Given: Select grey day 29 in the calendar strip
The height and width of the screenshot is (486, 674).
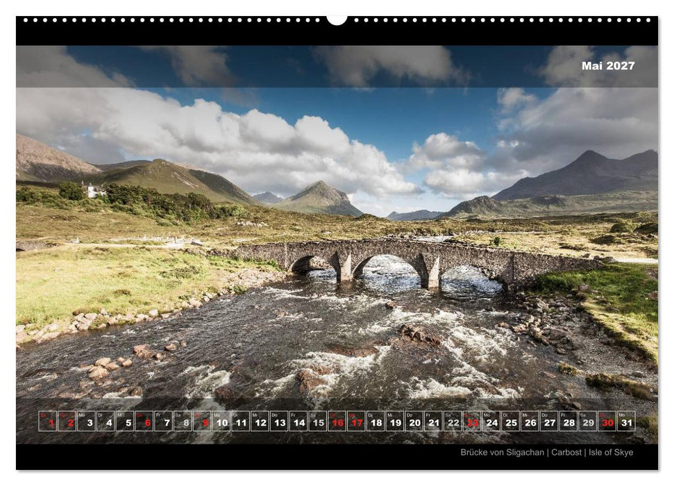Looking at the screenshot, I should (589, 421).
